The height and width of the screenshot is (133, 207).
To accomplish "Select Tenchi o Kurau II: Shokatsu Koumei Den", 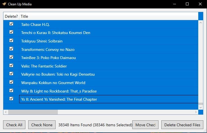I will click(56, 33).
